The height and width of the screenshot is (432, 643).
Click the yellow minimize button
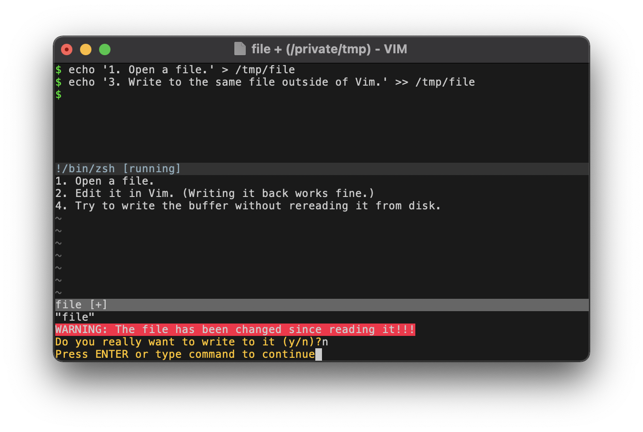click(x=85, y=49)
